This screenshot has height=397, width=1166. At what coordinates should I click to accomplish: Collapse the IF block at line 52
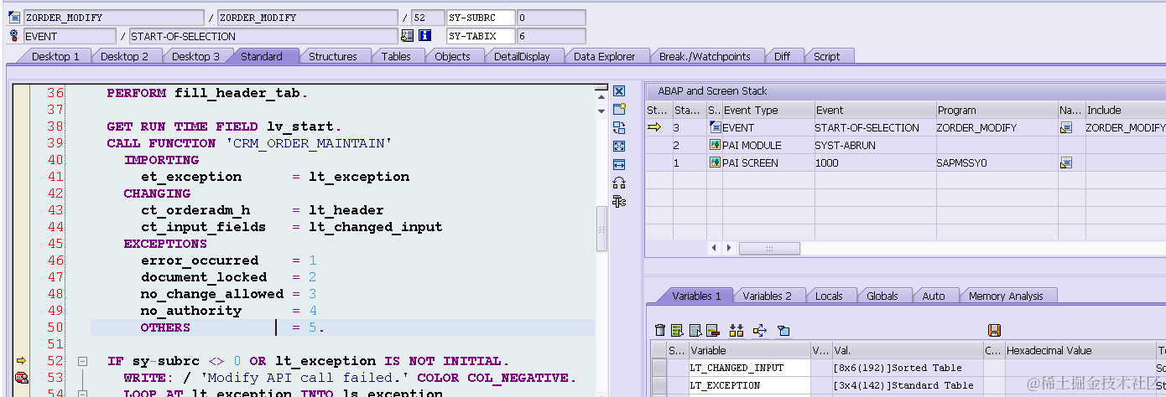coord(82,361)
